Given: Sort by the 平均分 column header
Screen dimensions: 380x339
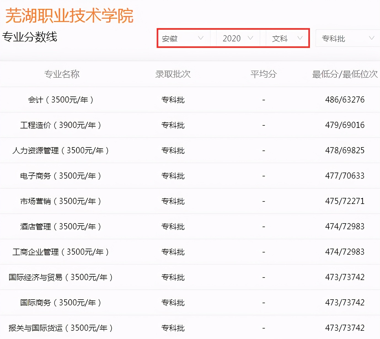Looking at the screenshot, I should [263, 74].
